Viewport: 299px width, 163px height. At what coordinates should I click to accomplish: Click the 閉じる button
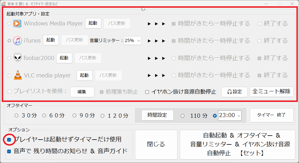point(156,145)
